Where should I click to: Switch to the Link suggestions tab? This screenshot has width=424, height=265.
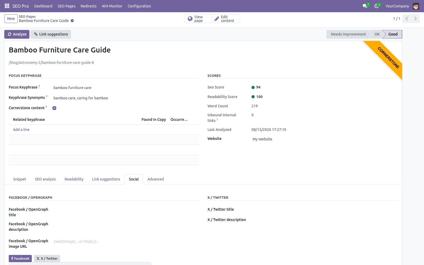coord(106,179)
